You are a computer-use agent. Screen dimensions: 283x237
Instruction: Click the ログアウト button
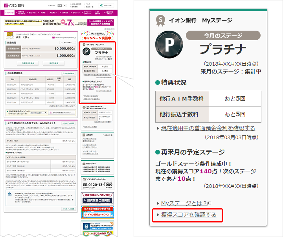point(107,6)
